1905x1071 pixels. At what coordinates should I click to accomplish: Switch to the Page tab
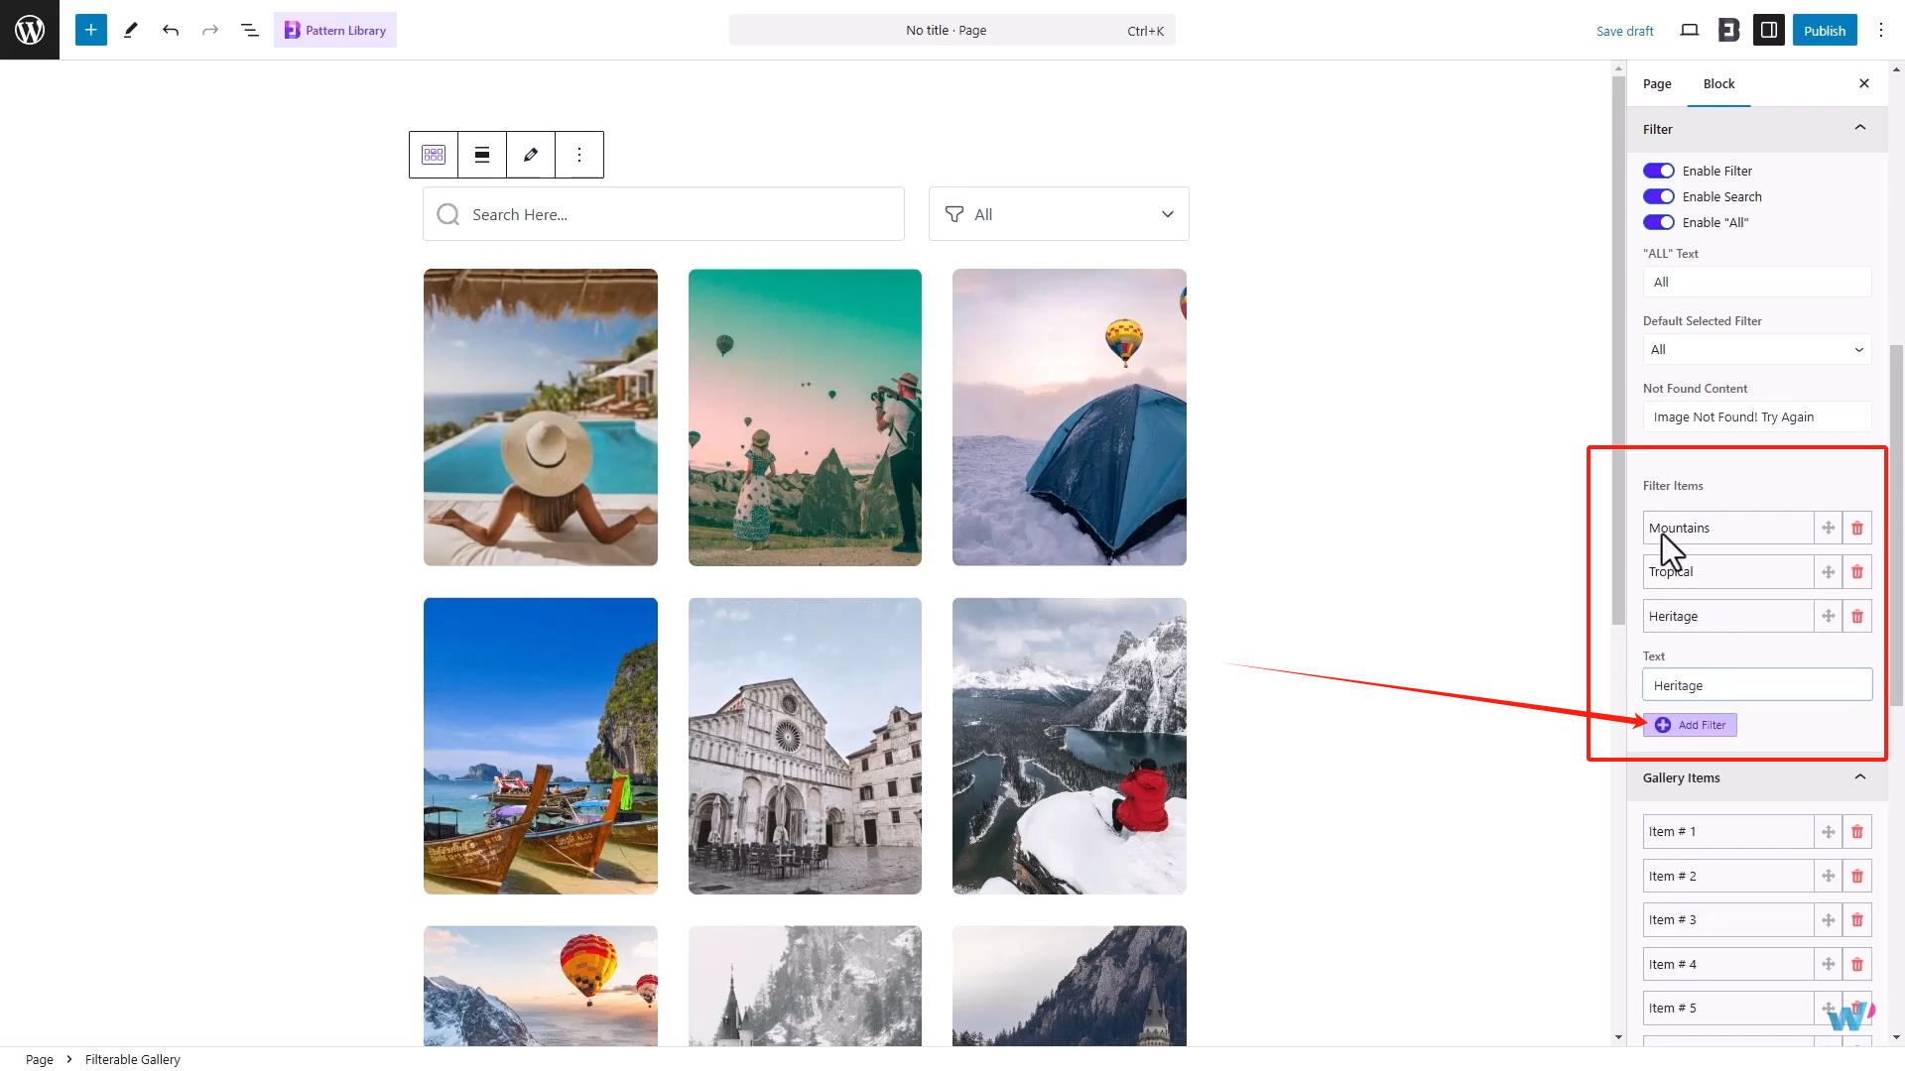(1656, 83)
